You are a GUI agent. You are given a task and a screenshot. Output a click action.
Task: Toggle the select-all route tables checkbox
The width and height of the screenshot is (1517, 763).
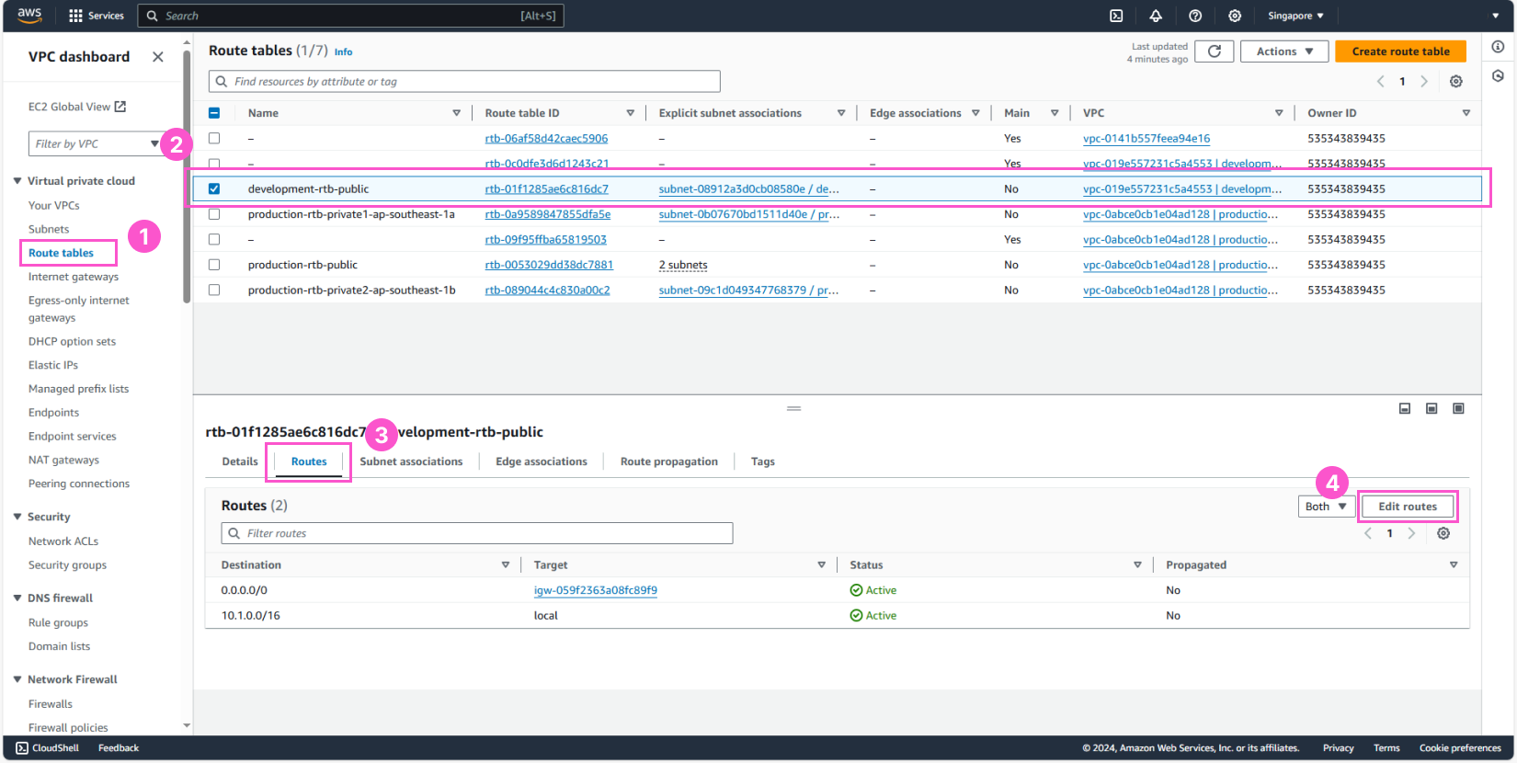[x=214, y=113]
